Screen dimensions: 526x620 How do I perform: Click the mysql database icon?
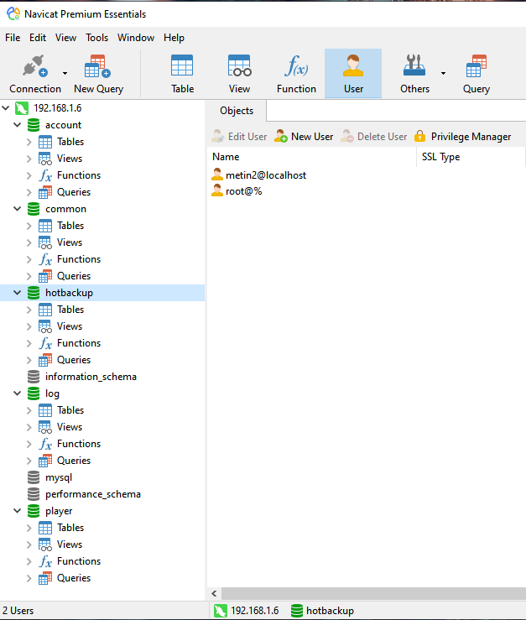point(34,477)
